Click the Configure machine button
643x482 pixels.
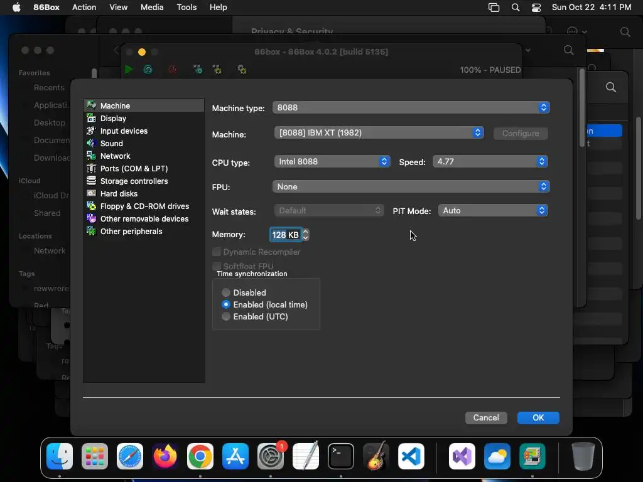click(x=521, y=134)
